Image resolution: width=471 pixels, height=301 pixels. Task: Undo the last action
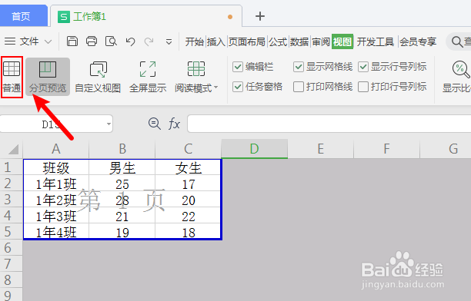coord(130,41)
